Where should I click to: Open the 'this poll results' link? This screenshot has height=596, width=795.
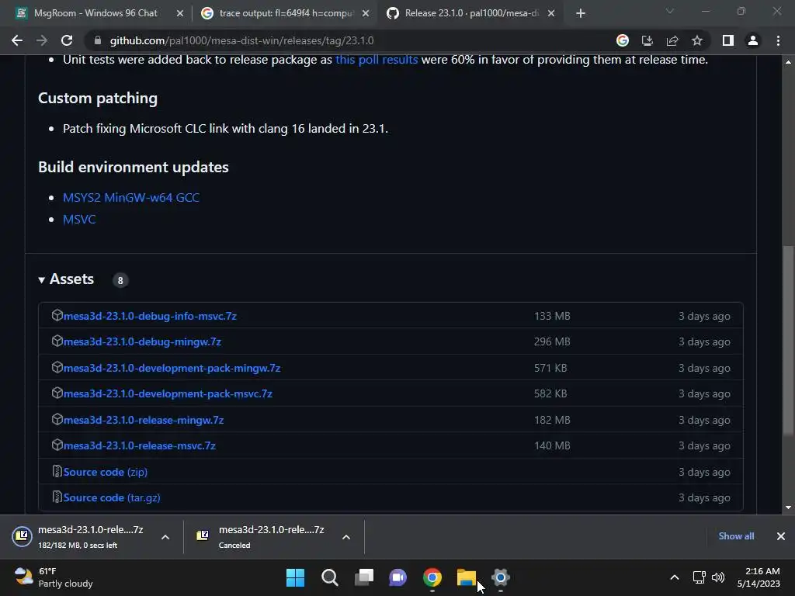377,60
